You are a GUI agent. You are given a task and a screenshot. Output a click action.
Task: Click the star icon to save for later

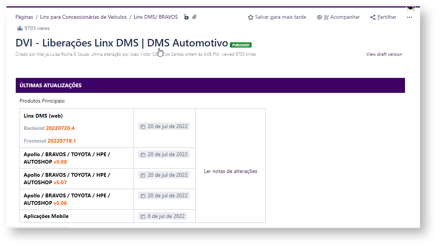click(x=250, y=17)
